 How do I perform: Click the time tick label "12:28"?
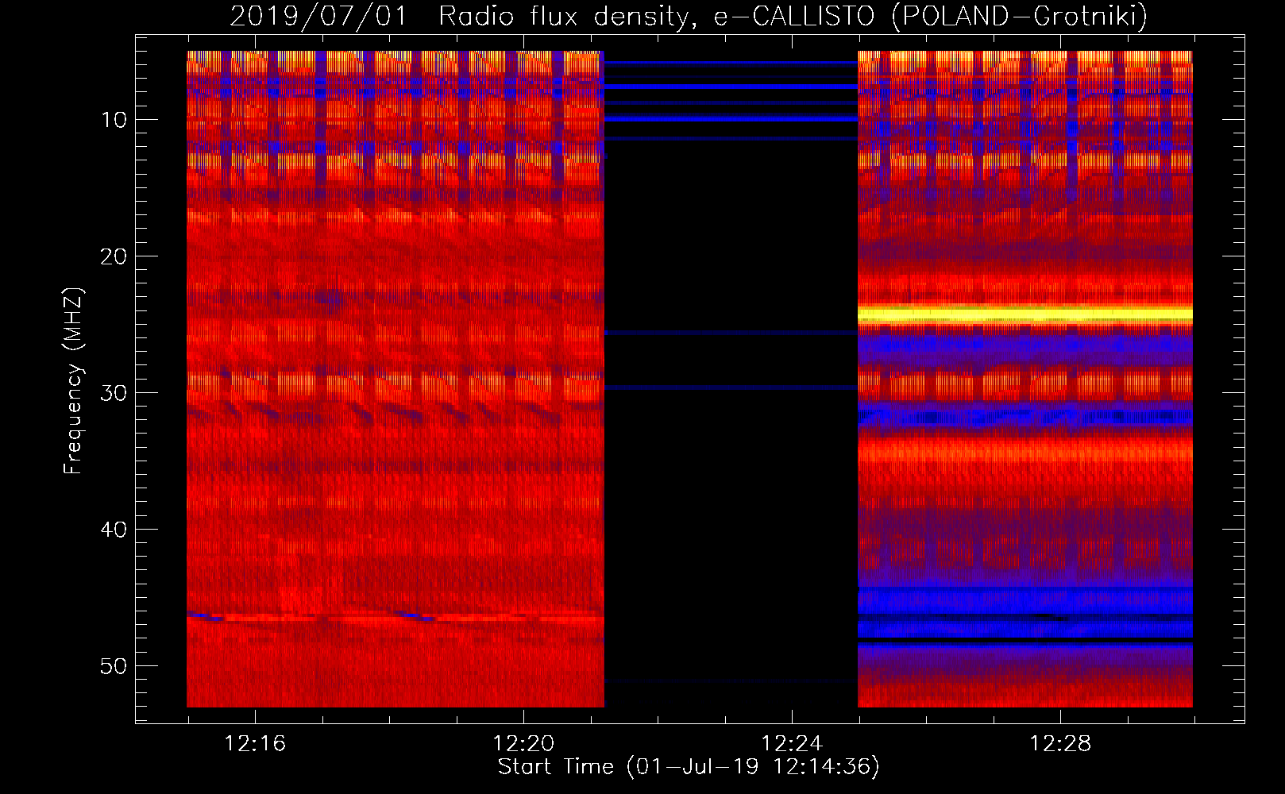click(1060, 744)
